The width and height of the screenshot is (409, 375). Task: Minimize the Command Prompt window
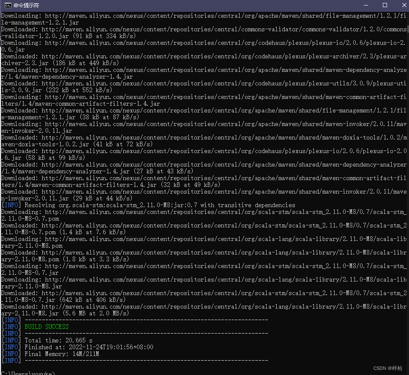point(366,5)
